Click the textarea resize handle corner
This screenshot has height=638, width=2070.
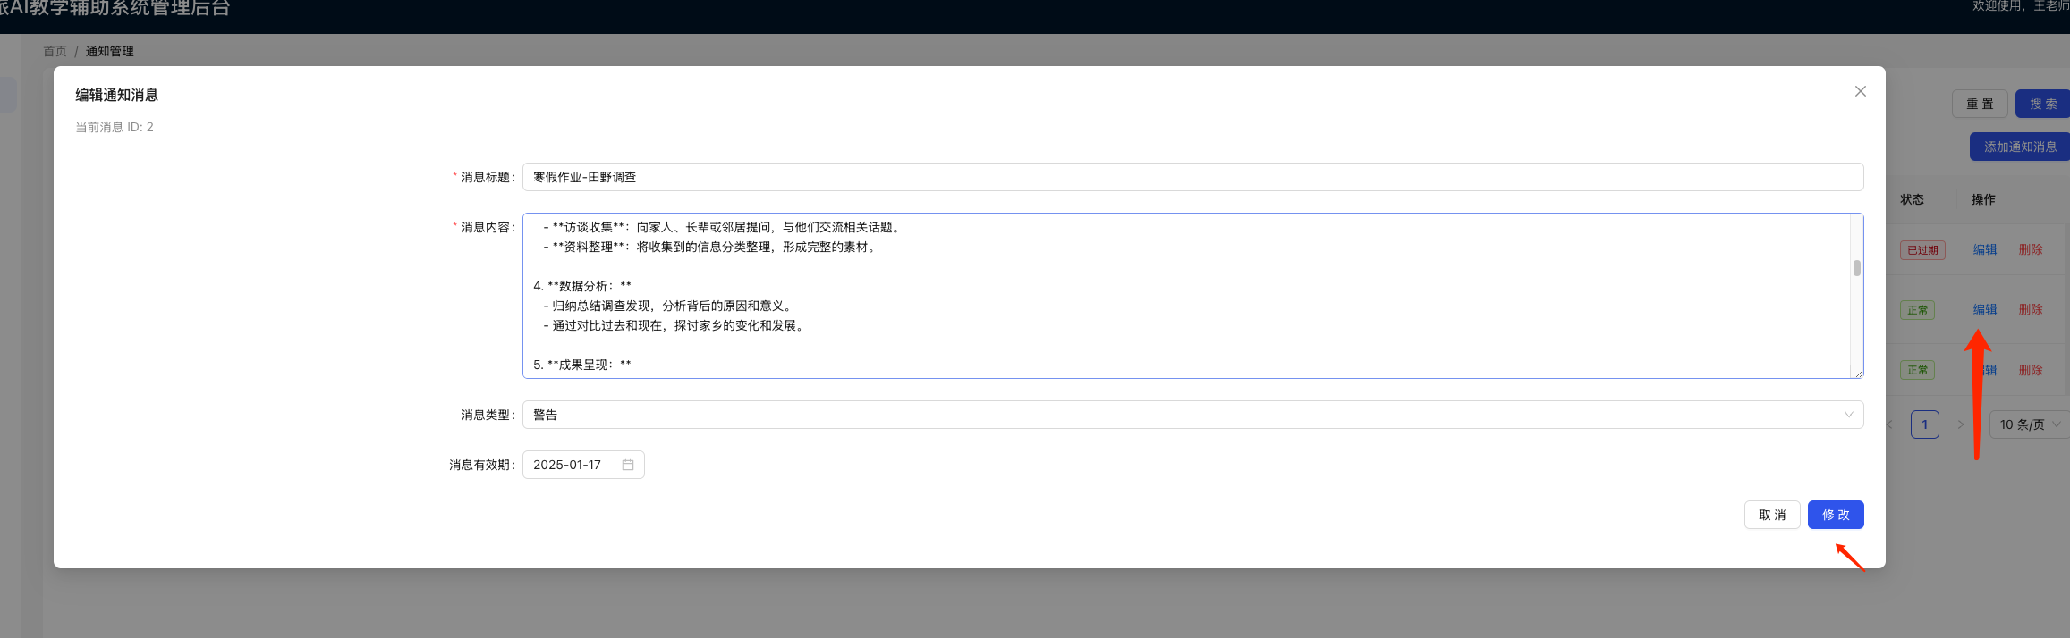pyautogui.click(x=1858, y=373)
